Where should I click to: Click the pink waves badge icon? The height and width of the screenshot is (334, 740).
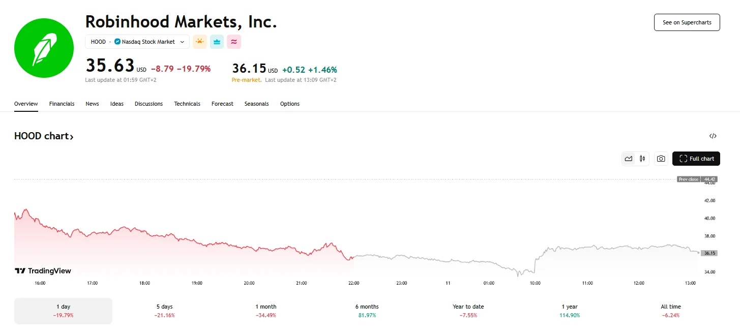233,41
